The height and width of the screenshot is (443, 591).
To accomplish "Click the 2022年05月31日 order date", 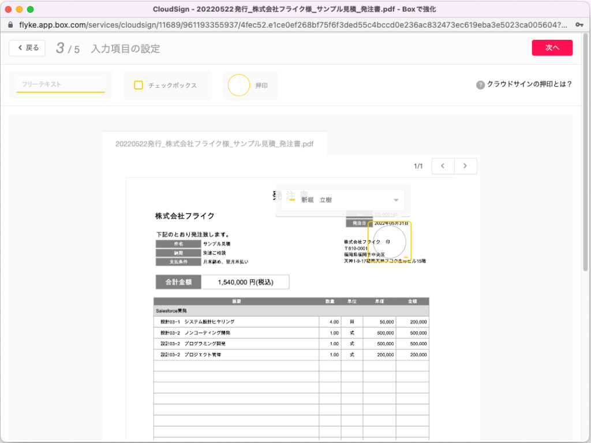I will [x=391, y=224].
